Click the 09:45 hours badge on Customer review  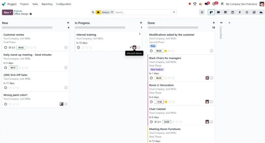coord(21,48)
